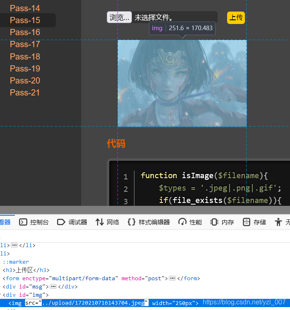Open Pass-19 from the list

(x=25, y=69)
